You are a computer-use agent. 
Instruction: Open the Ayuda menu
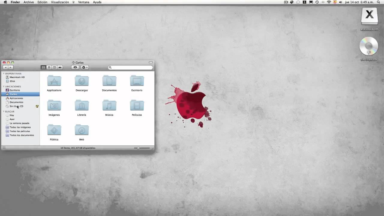tap(97, 2)
